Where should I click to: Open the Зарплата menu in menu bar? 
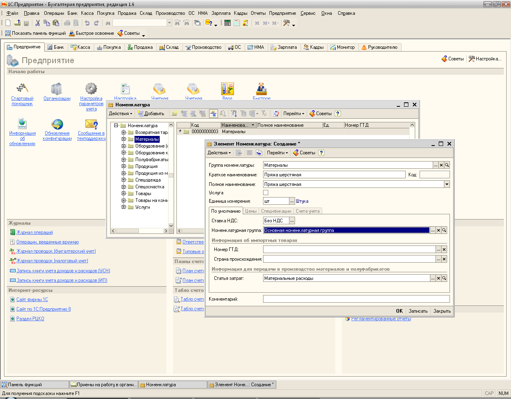click(221, 13)
